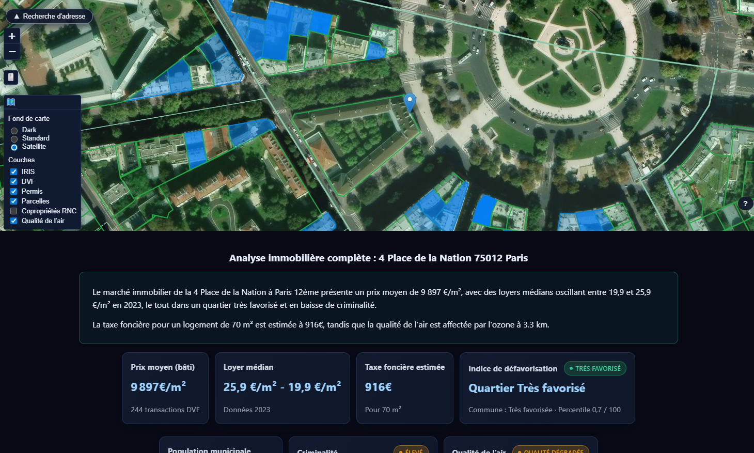Click the Loyer médian card
Viewport: 754px width, 453px height.
click(x=282, y=388)
